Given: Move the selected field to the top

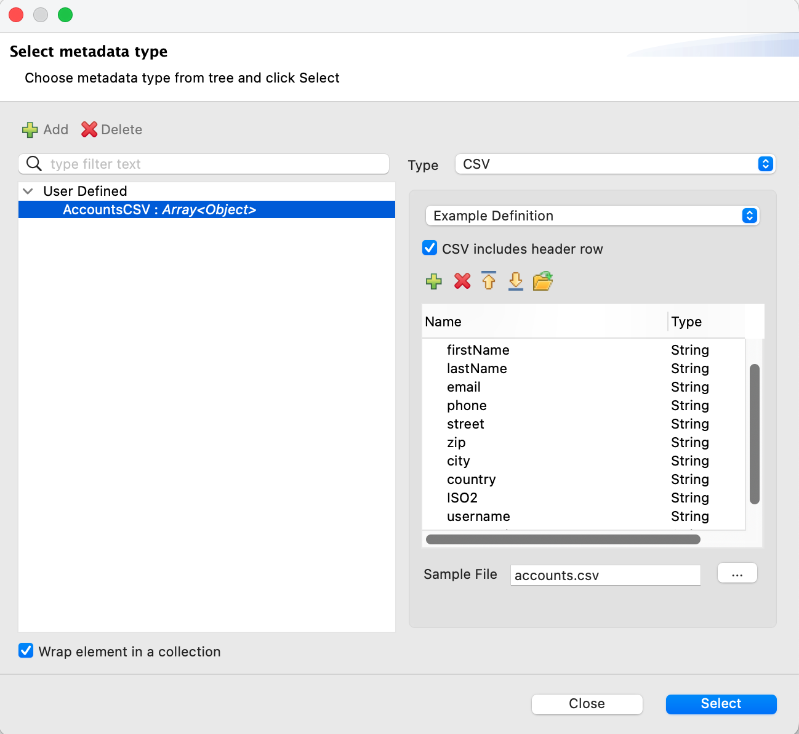Looking at the screenshot, I should click(x=488, y=281).
